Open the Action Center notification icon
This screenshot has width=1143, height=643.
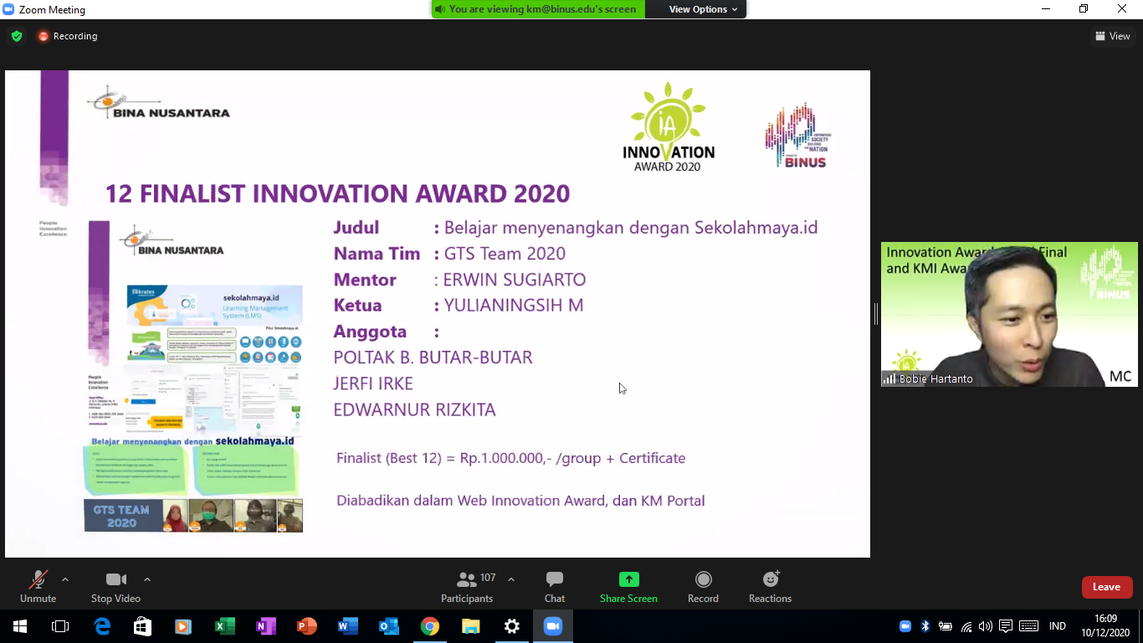tap(1006, 626)
